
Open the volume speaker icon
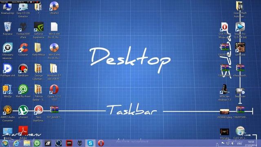click(232, 143)
